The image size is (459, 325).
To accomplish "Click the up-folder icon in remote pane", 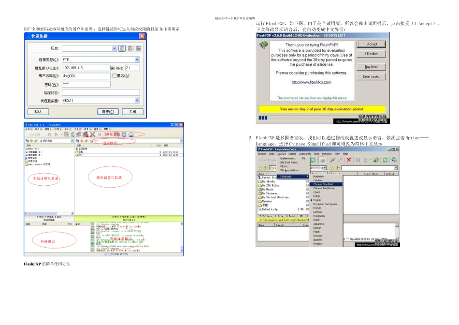I will point(338,168).
